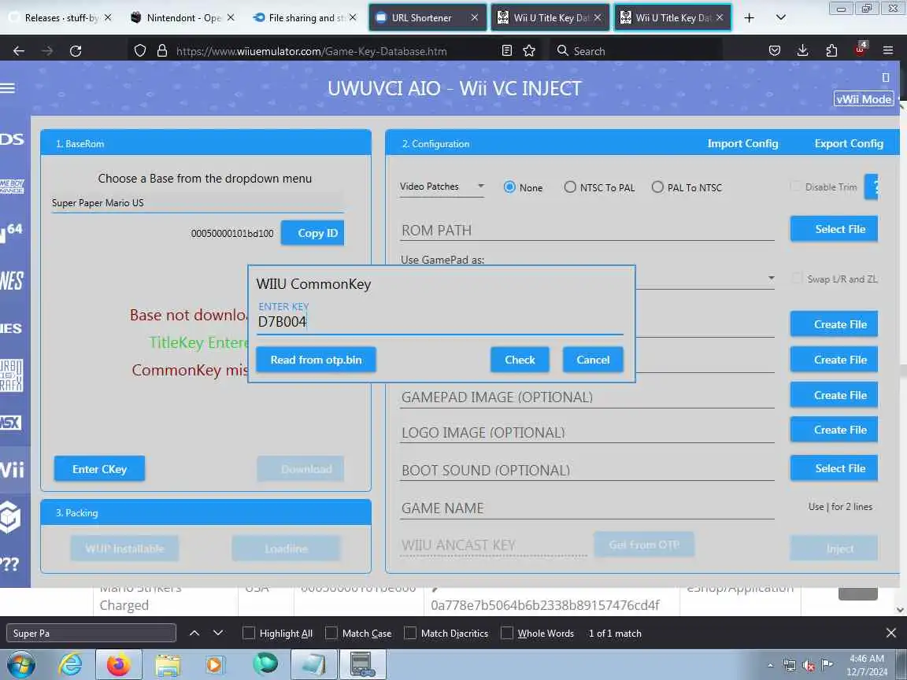Open Firefox extensions puzzle icon
The width and height of the screenshot is (907, 680).
click(831, 51)
